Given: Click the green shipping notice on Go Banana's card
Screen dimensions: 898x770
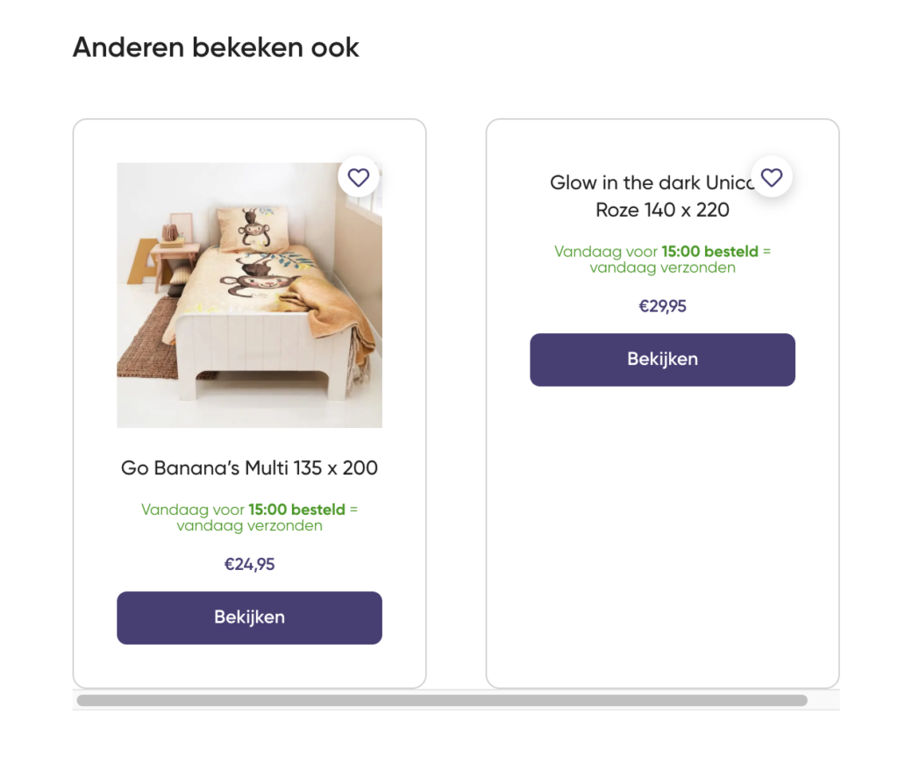Looking at the screenshot, I should [249, 517].
